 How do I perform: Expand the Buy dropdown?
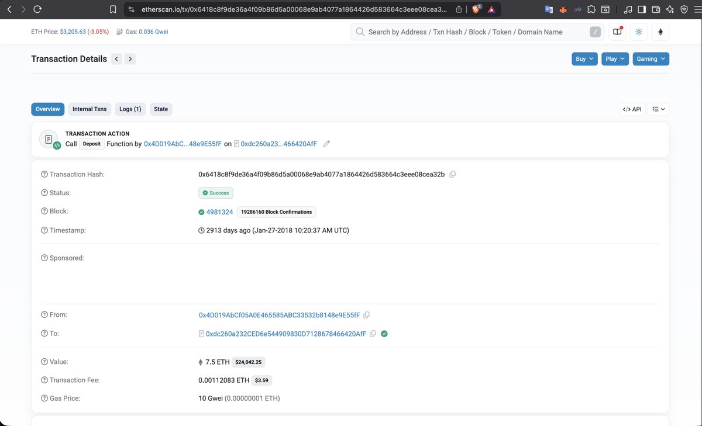pyautogui.click(x=584, y=59)
